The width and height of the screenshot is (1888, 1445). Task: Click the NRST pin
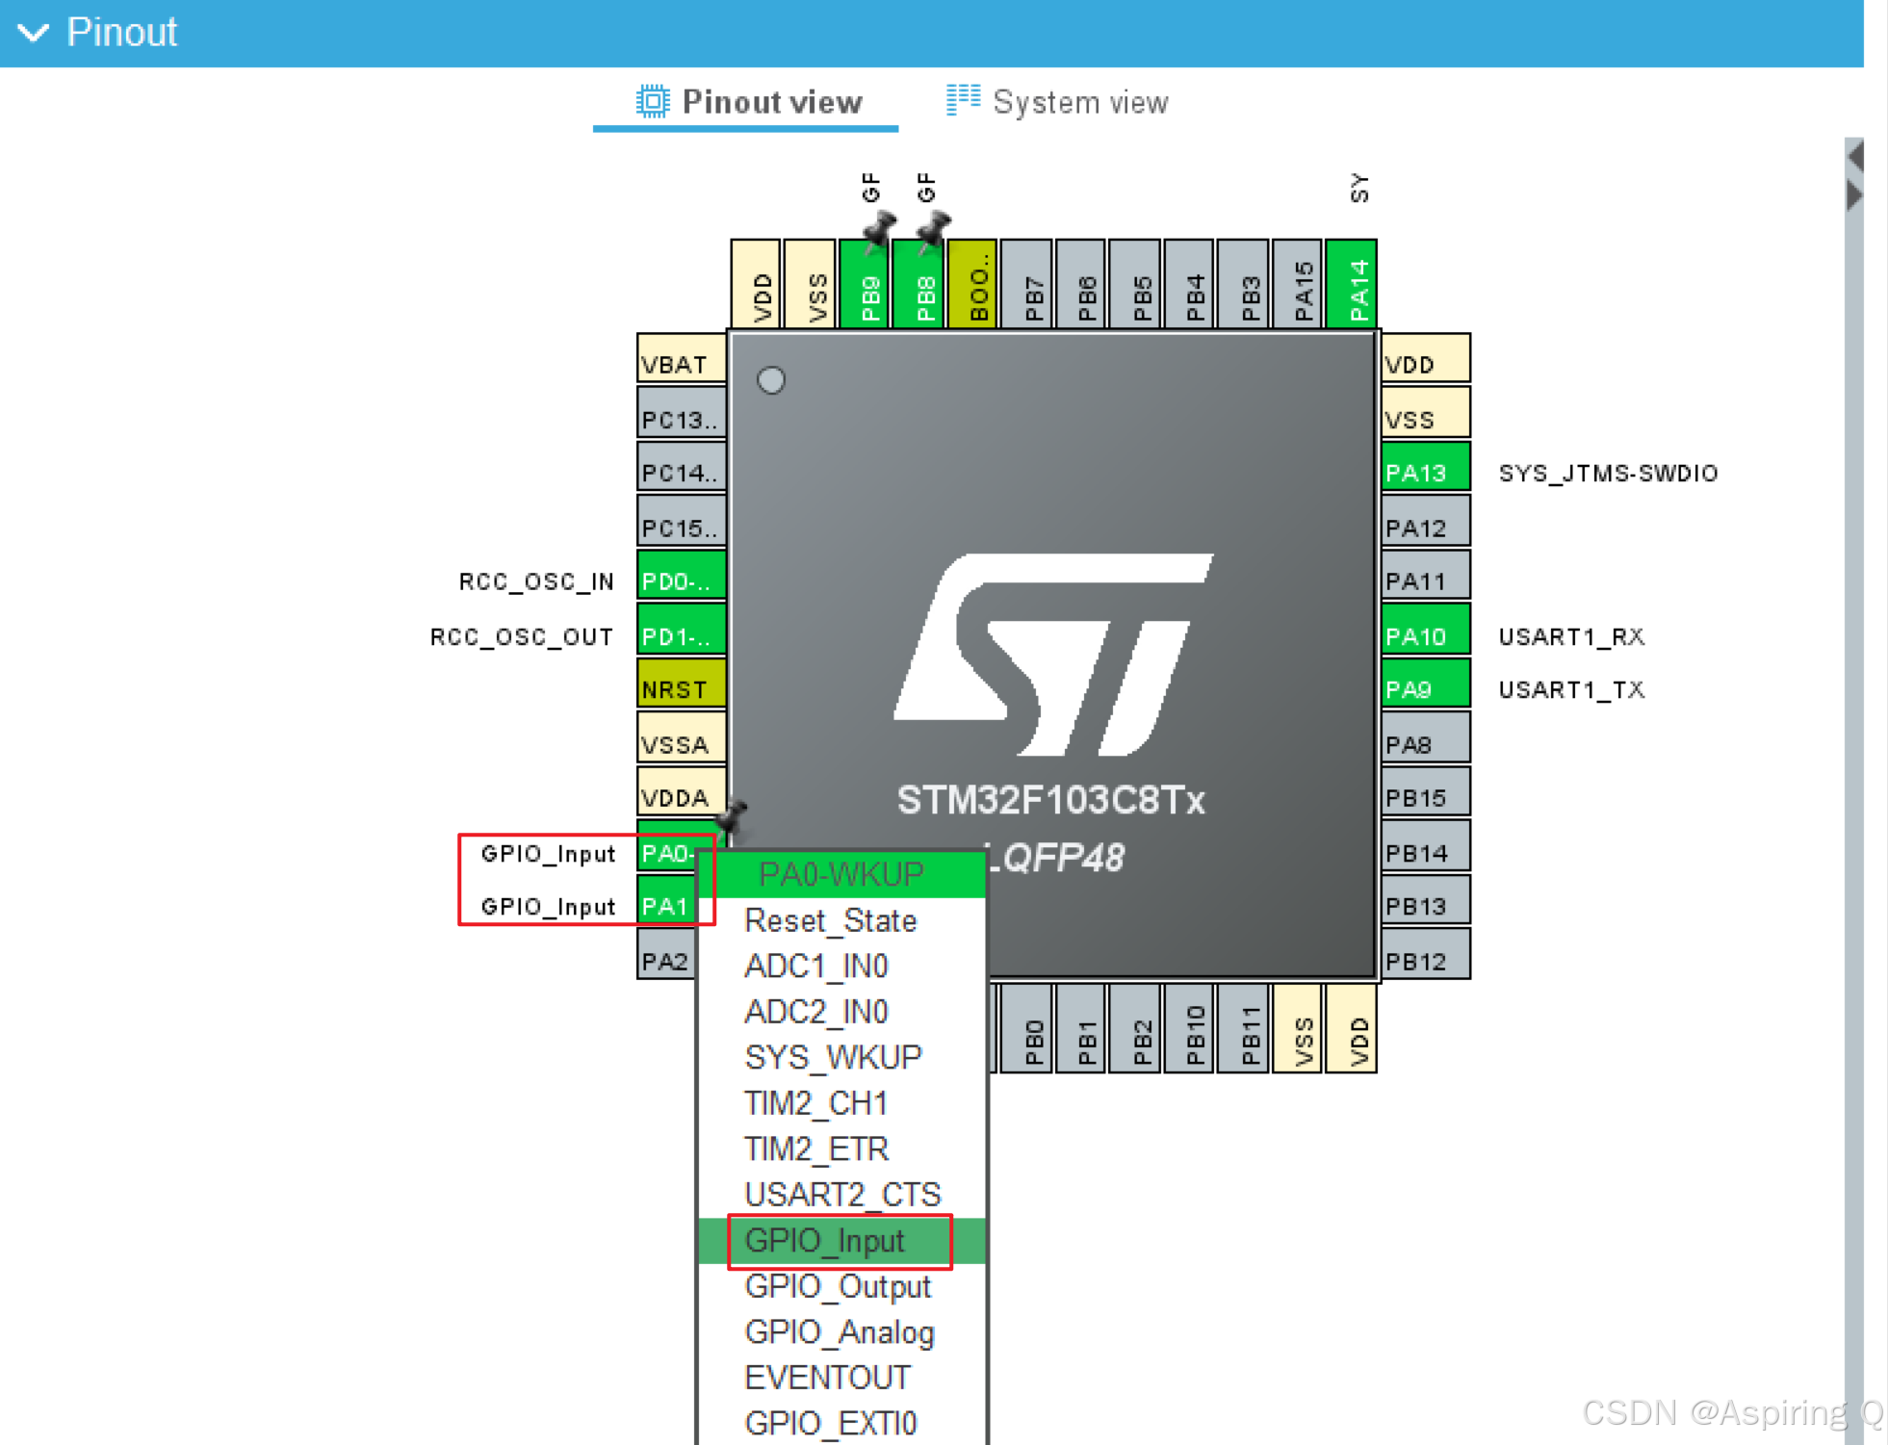tap(682, 684)
